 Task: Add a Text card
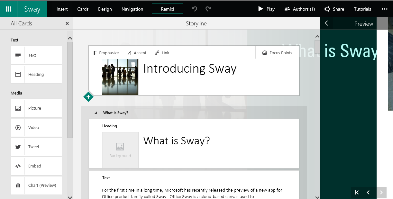[x=36, y=55]
